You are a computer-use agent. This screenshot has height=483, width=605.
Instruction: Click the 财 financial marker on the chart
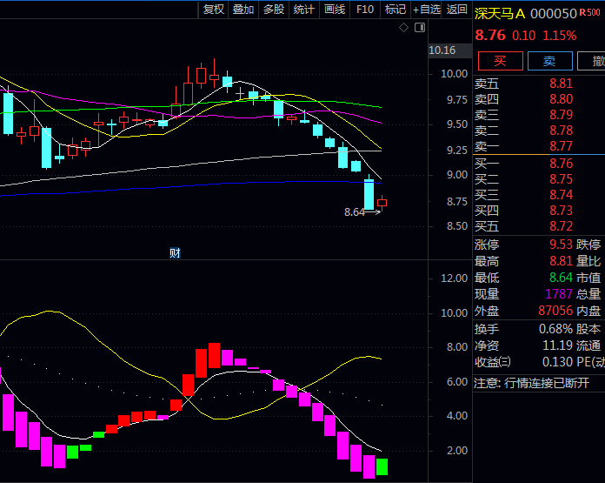click(x=175, y=253)
